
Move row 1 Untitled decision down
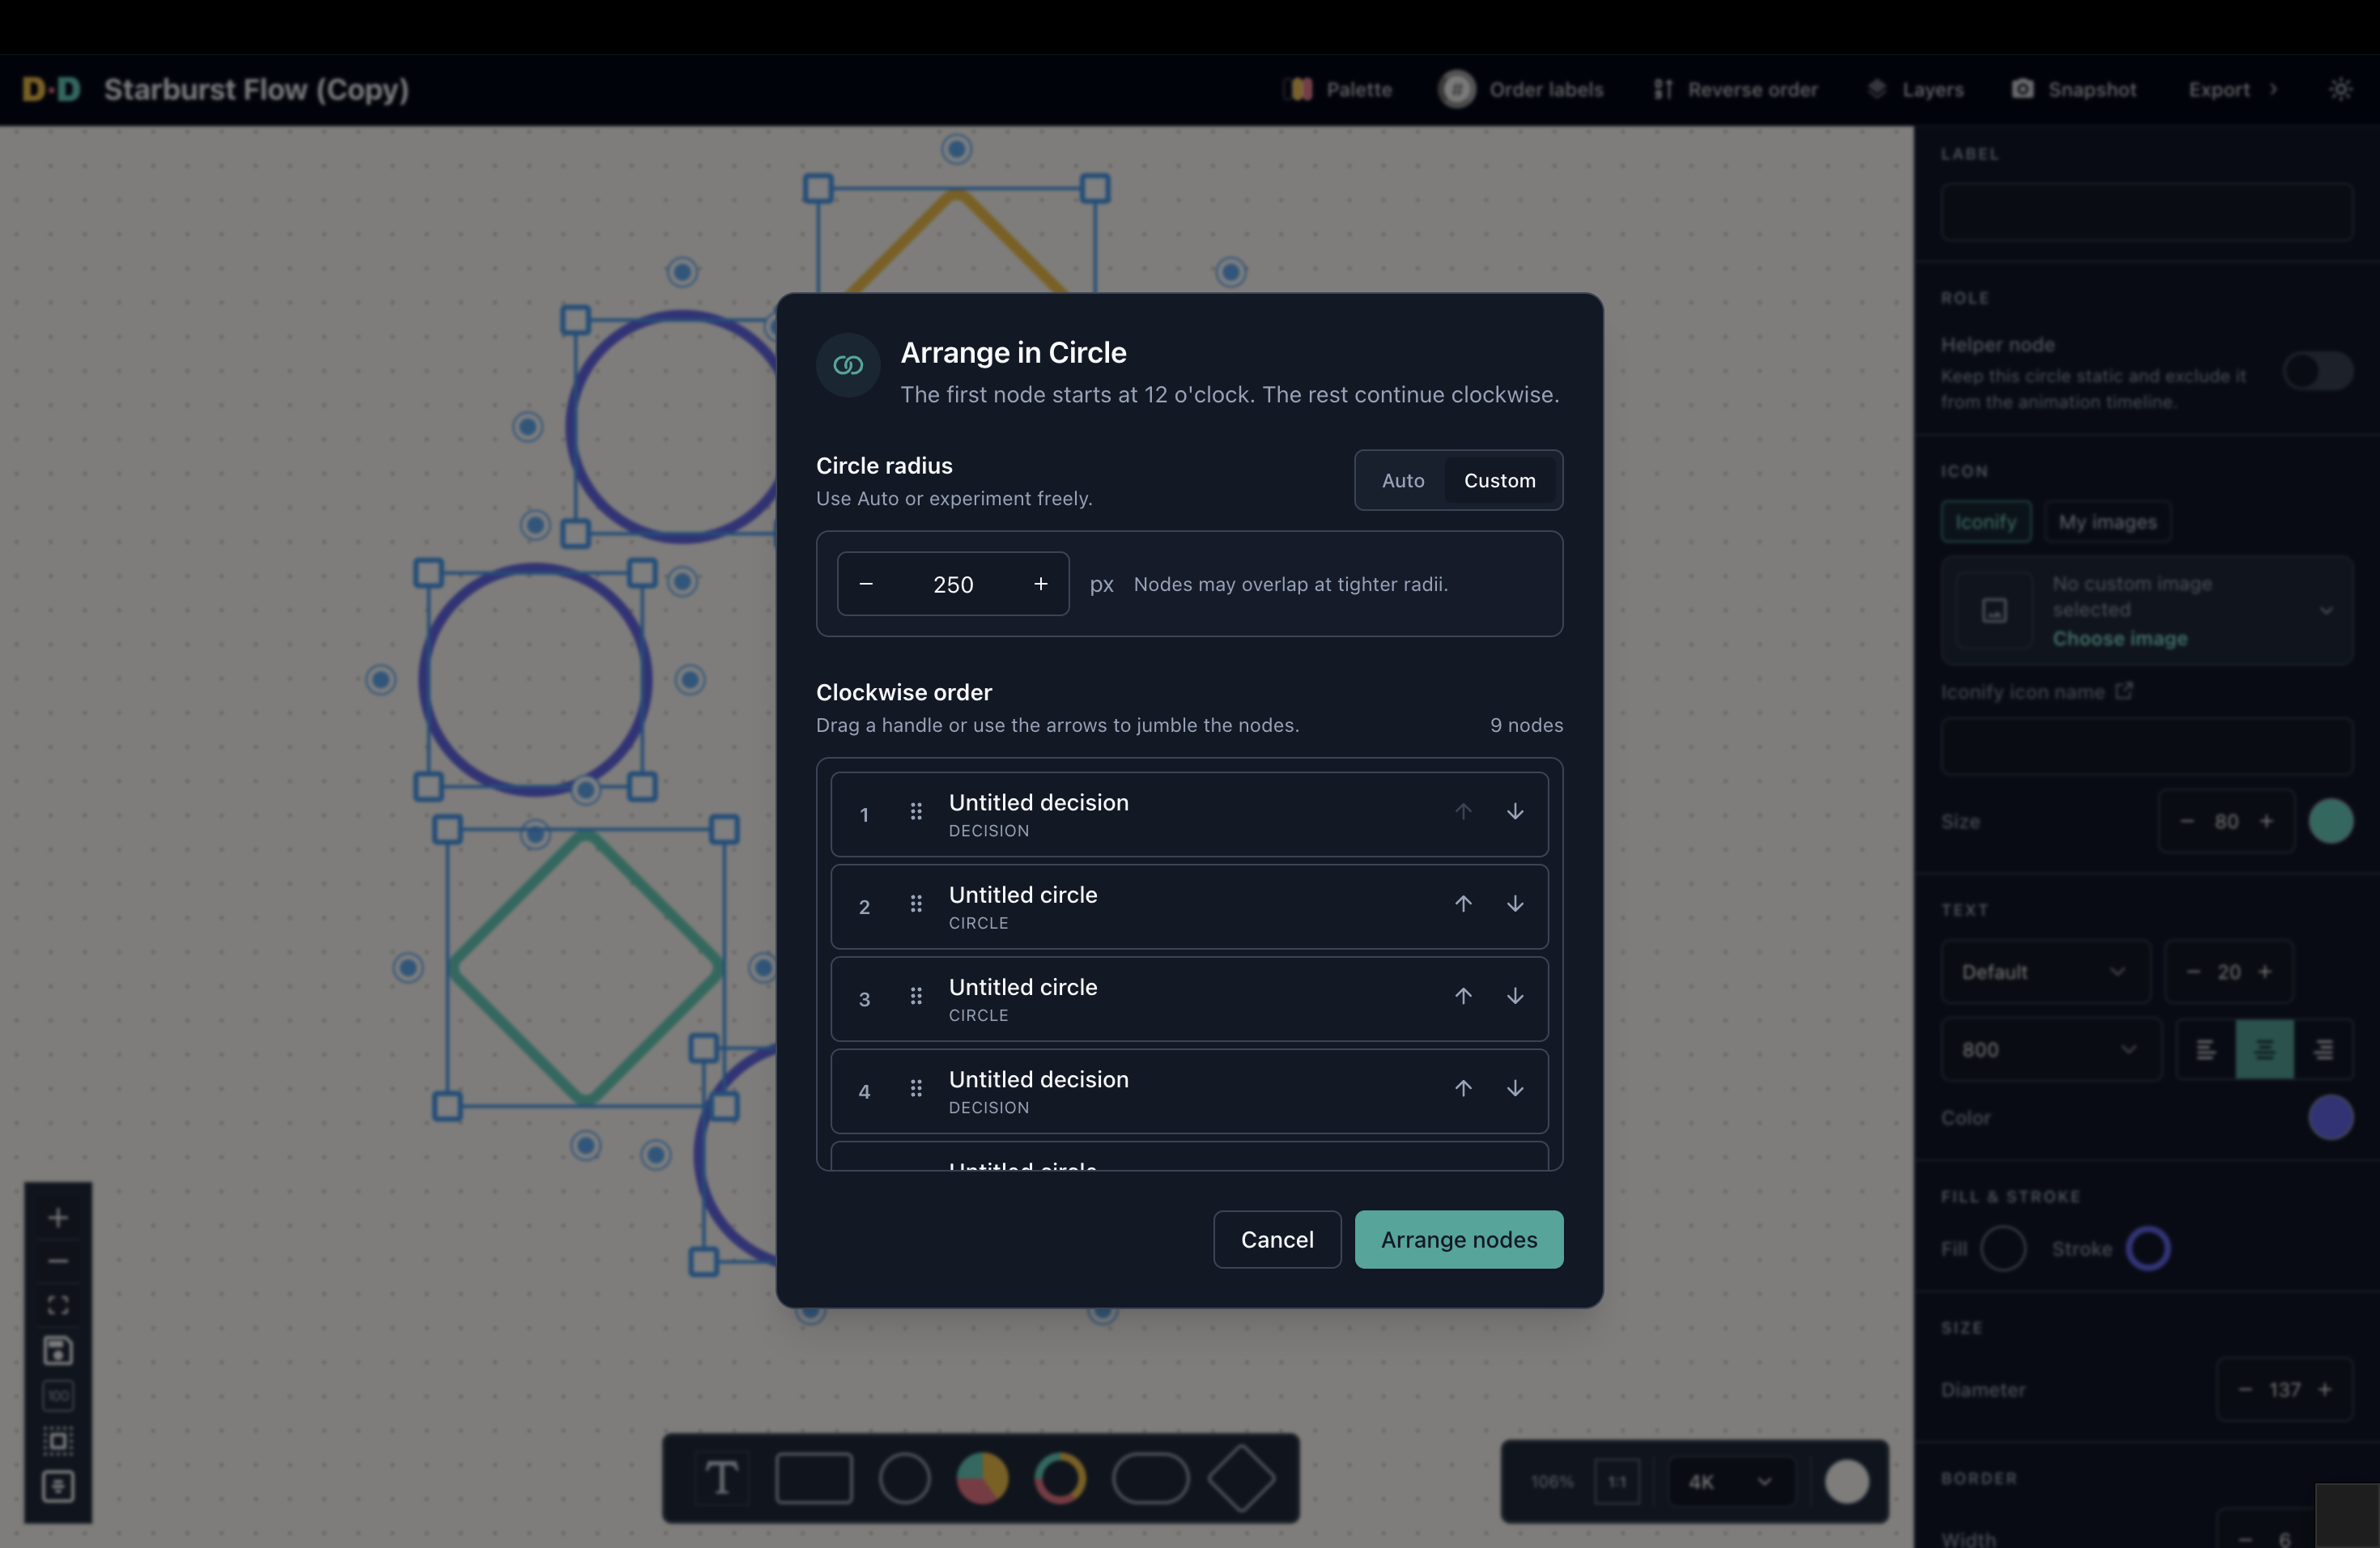coord(1515,812)
